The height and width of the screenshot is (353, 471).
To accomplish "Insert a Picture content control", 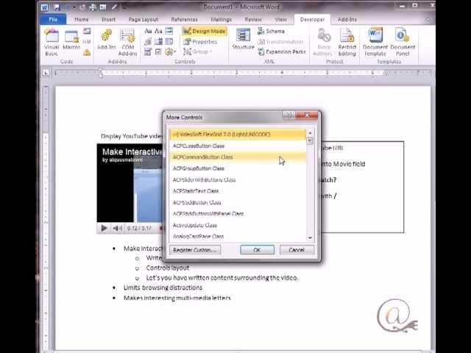I will click(169, 31).
